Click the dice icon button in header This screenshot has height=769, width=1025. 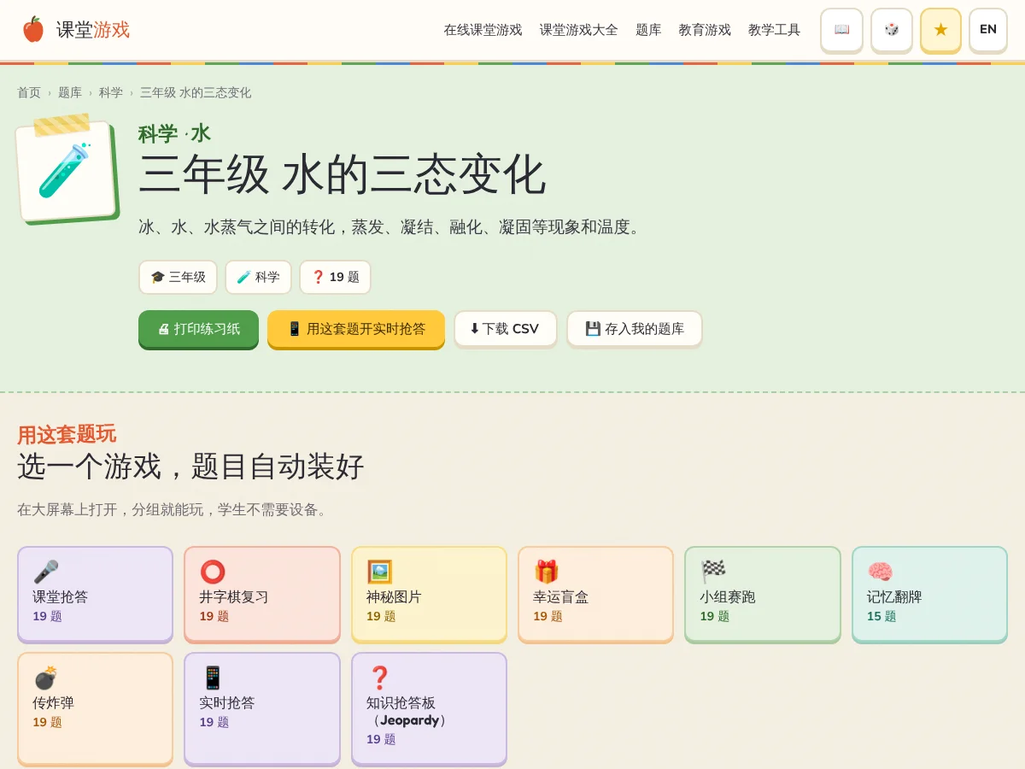(891, 30)
